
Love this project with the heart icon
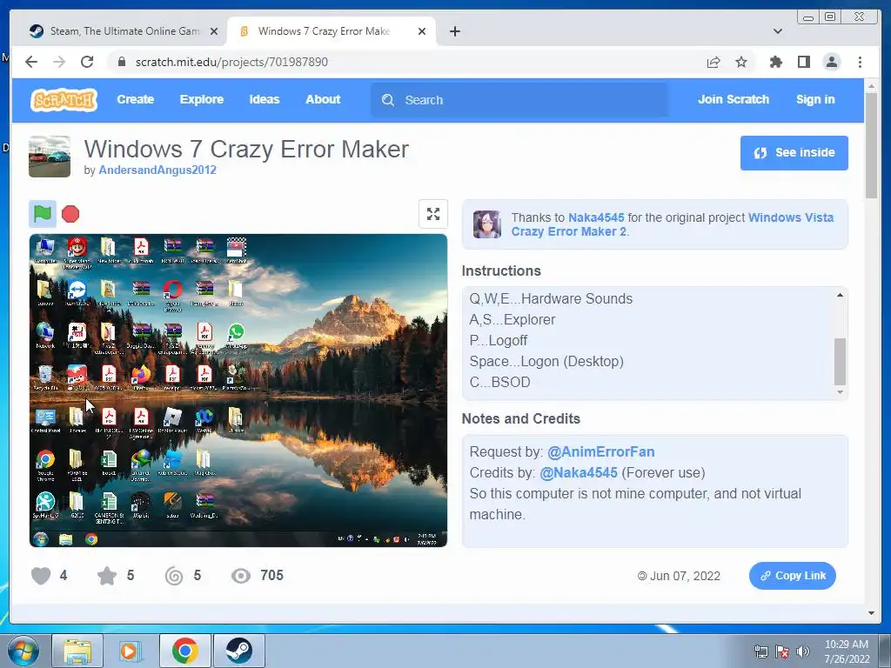pos(41,576)
